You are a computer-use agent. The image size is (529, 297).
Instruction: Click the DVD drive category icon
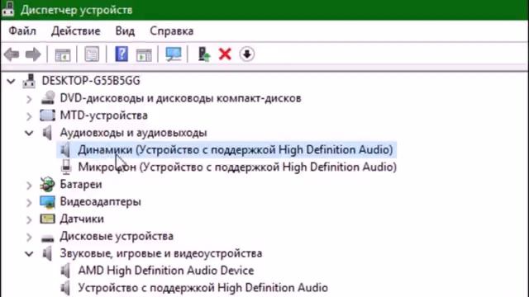coord(48,98)
